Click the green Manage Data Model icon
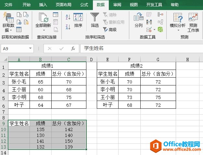This screenshot has width=203, height=155. click(160, 29)
